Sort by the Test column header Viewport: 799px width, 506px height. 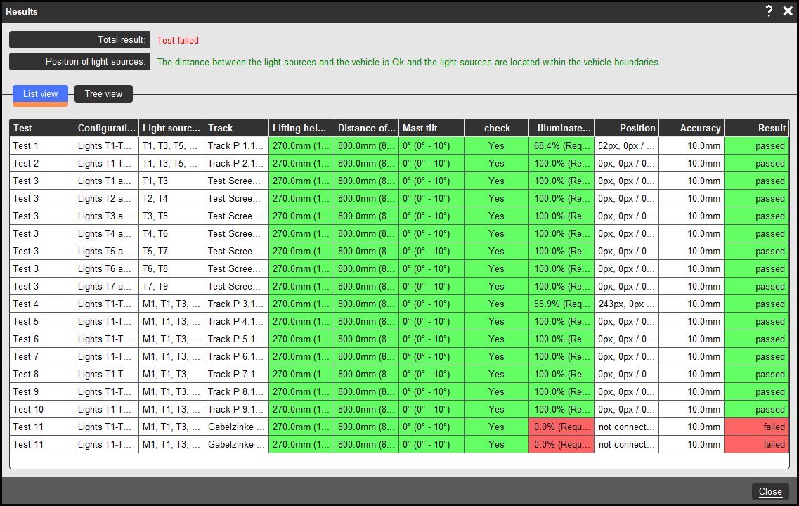41,129
